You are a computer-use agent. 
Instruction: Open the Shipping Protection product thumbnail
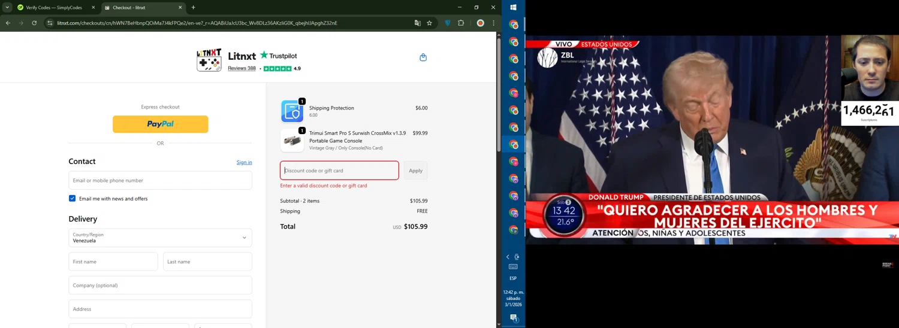click(292, 111)
